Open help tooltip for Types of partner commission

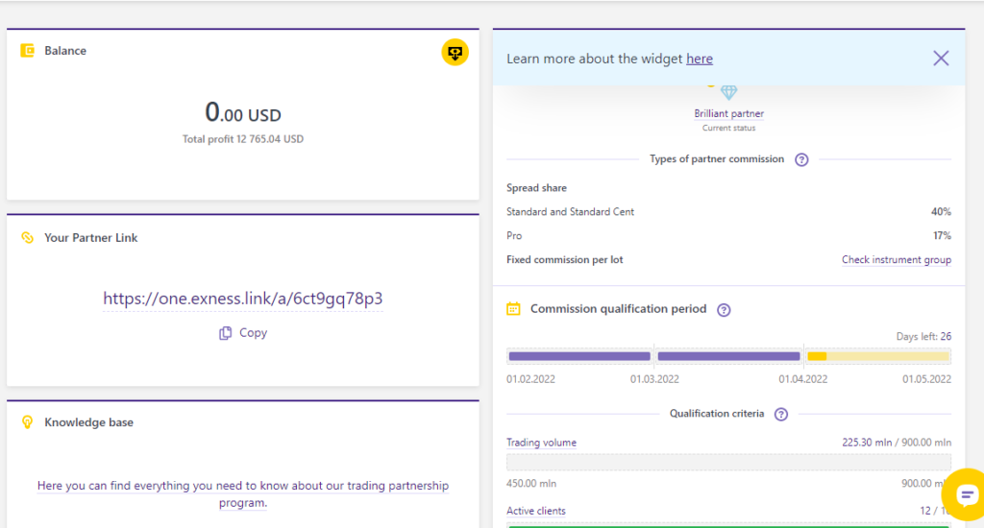[801, 159]
